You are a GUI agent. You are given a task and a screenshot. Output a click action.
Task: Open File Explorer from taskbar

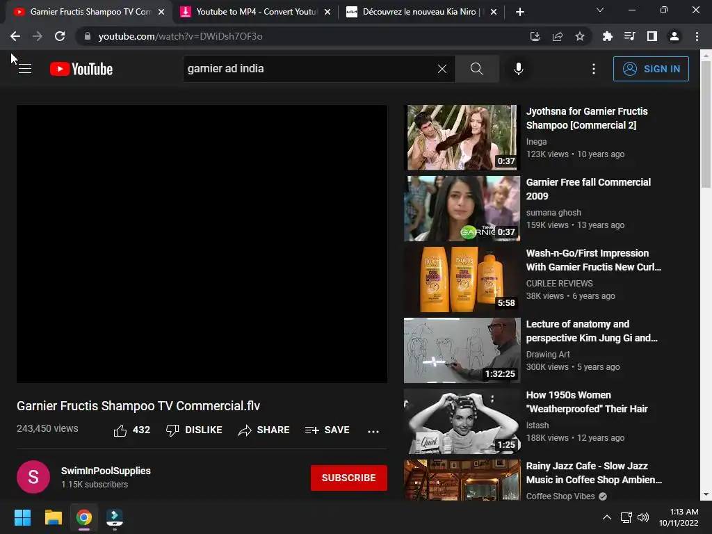(x=53, y=517)
